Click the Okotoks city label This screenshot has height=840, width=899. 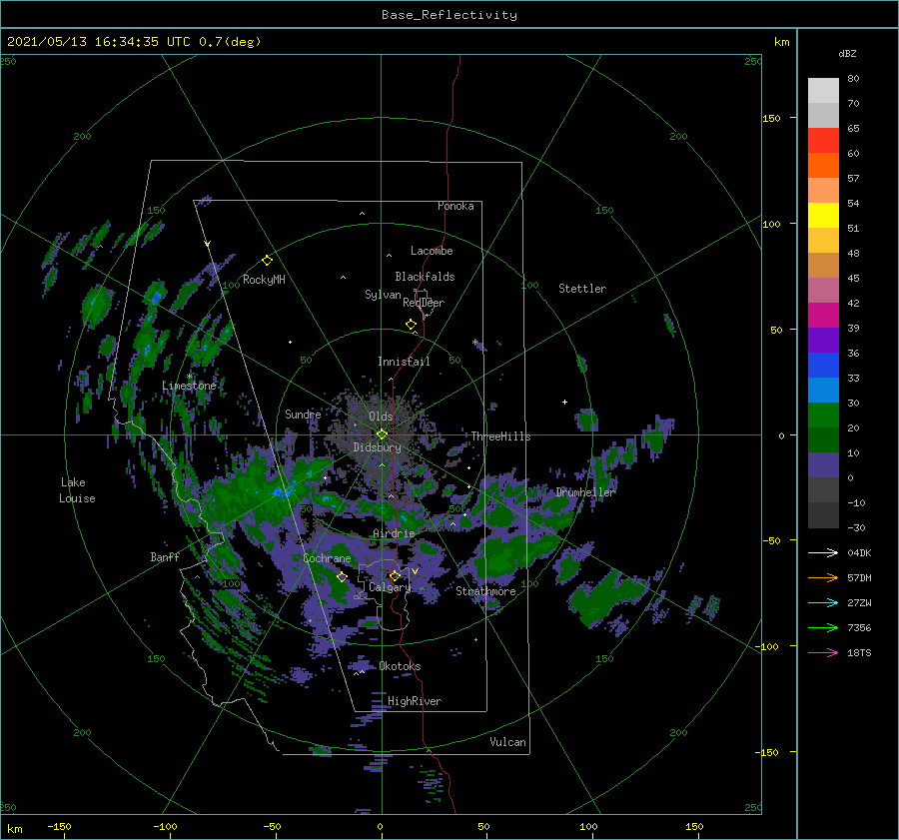pyautogui.click(x=400, y=666)
